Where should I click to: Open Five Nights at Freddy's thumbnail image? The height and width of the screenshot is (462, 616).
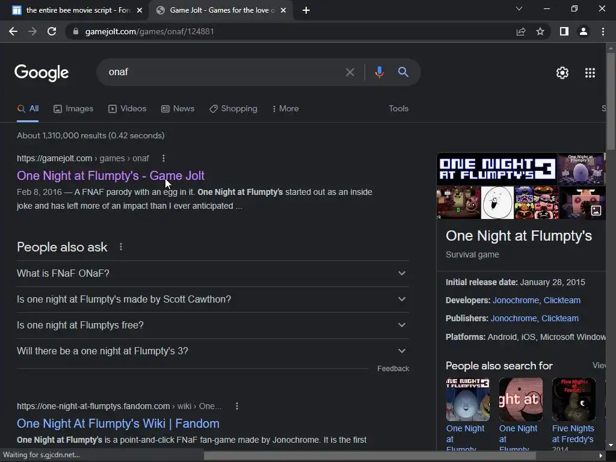point(573,399)
